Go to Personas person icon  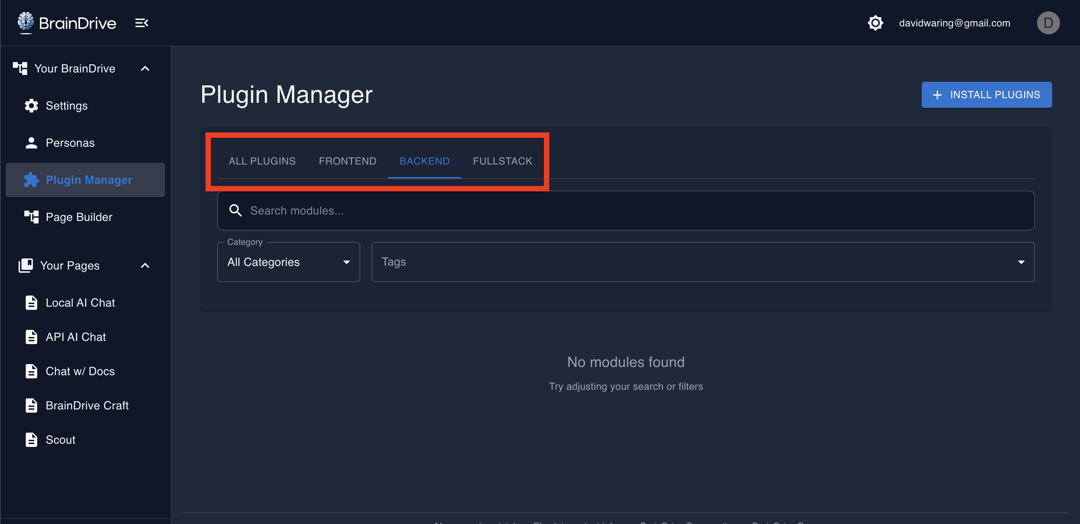click(31, 143)
